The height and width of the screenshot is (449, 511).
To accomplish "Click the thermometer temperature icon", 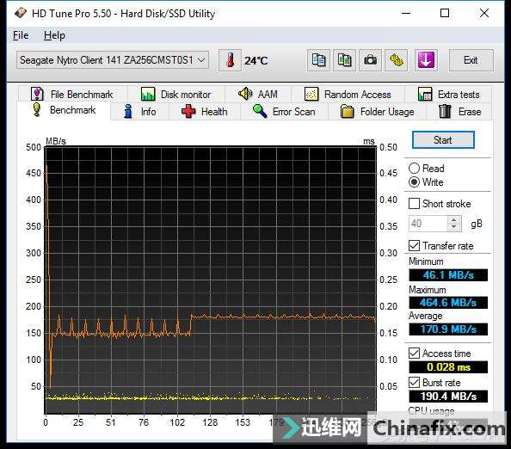I will click(x=230, y=60).
